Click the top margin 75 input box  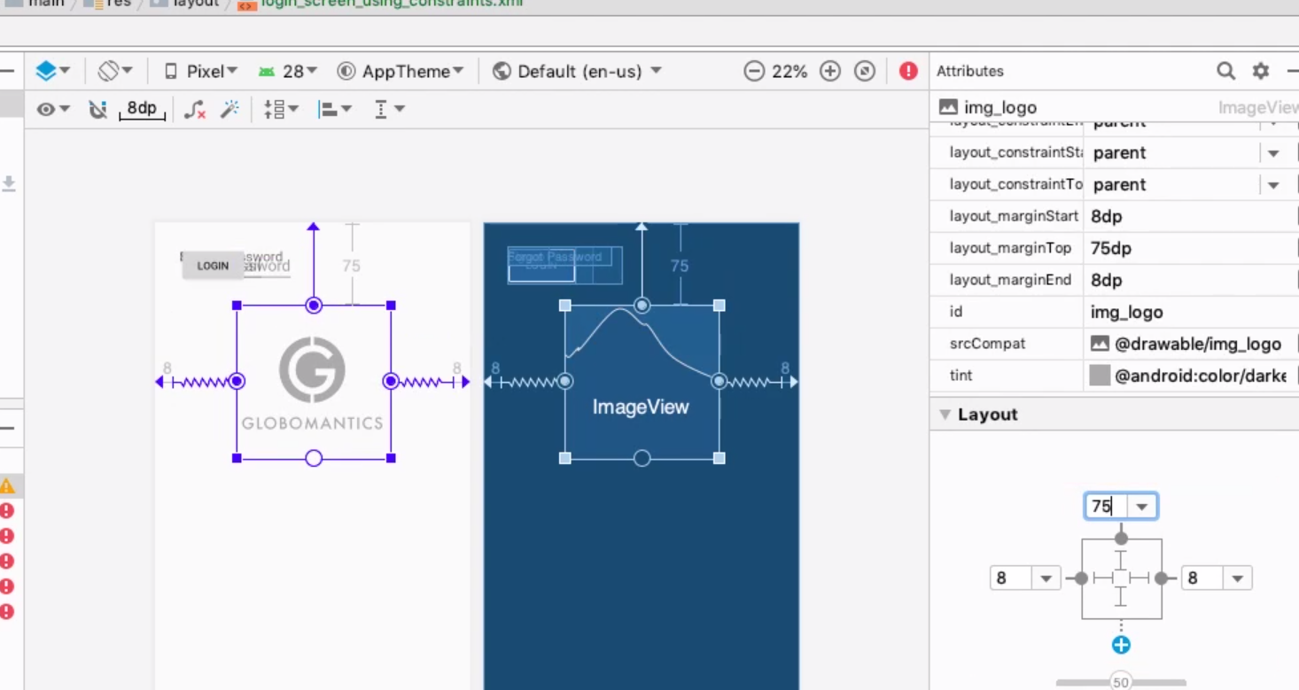1106,507
